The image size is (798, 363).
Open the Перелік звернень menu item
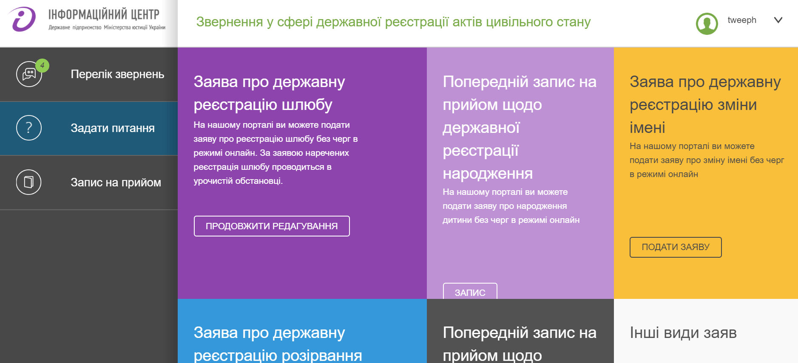click(117, 74)
